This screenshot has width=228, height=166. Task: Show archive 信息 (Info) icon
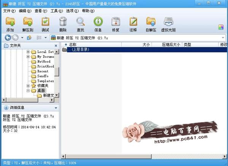pos(98,22)
